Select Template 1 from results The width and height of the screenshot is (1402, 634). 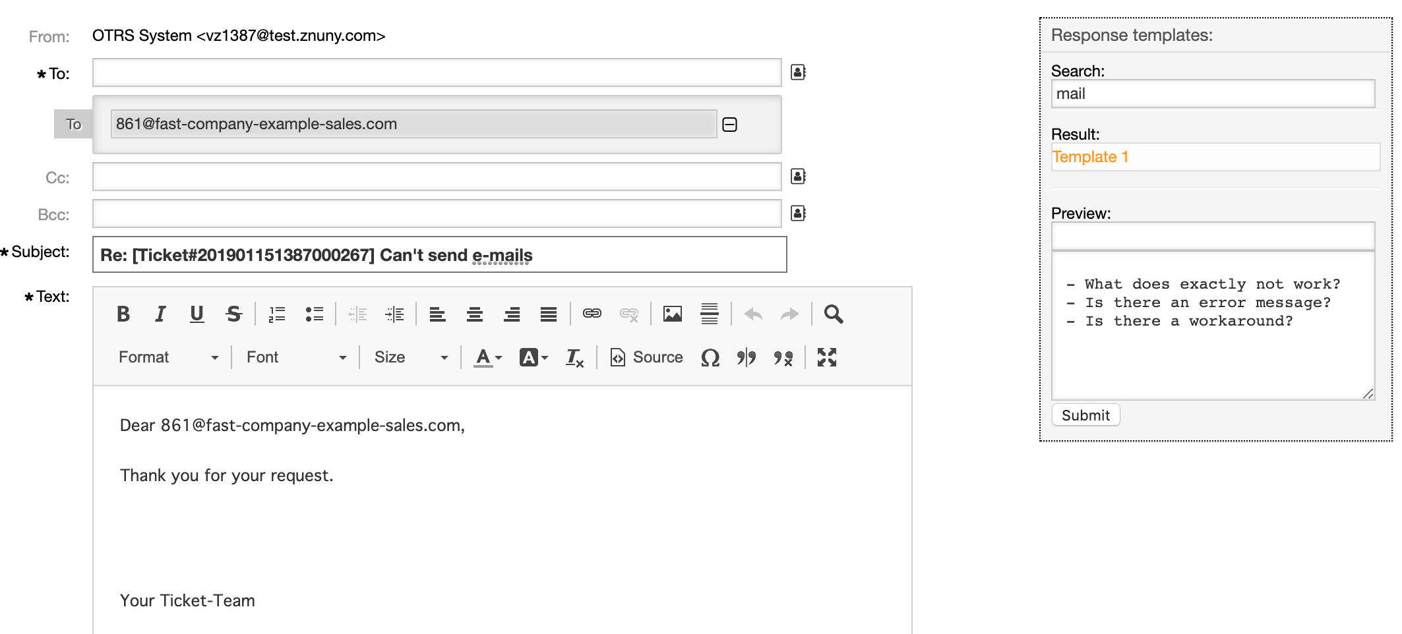[x=1090, y=157]
